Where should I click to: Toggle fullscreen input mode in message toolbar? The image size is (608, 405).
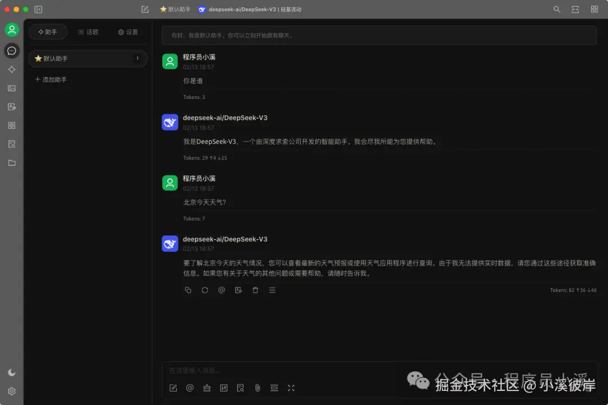(291, 388)
